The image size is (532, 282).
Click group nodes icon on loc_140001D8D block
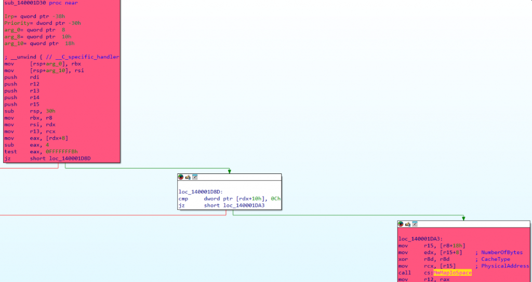tap(195, 177)
